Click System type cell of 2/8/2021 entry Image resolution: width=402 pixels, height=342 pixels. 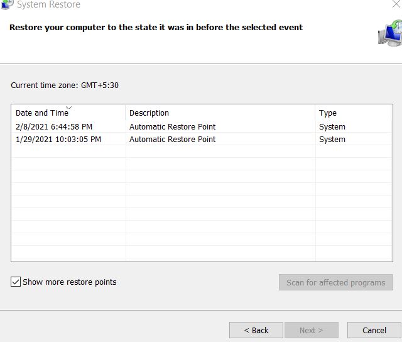pyautogui.click(x=332, y=127)
